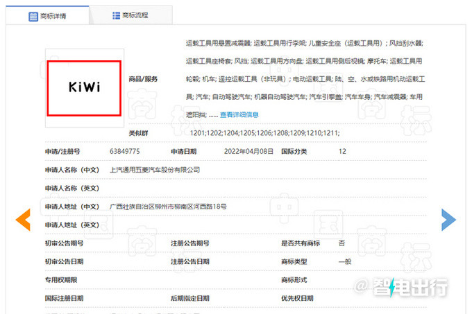Viewport: 472px width, 314px height.
Task: Switch to the 商标流程 tab
Action: coord(130,15)
